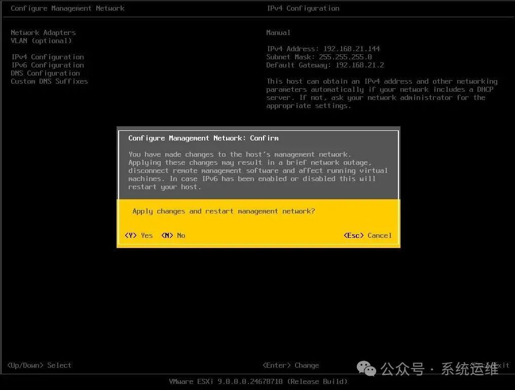
Task: Click <Esc> Cancel in dialog
Action: click(x=367, y=235)
